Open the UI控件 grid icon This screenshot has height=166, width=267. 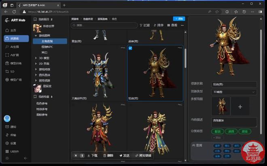point(7,151)
